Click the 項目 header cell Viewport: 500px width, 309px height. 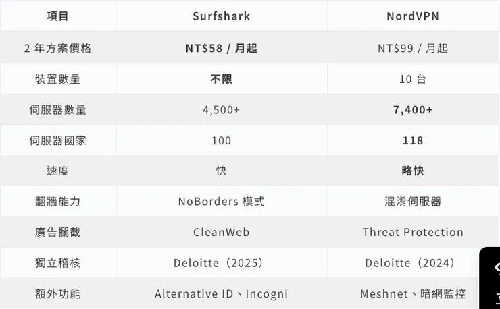pos(57,16)
